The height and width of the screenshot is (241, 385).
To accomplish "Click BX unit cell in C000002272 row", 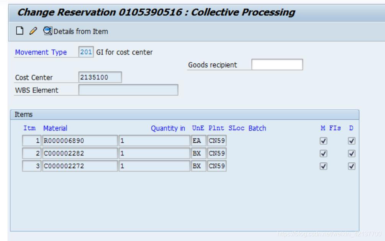I will pyautogui.click(x=199, y=166).
